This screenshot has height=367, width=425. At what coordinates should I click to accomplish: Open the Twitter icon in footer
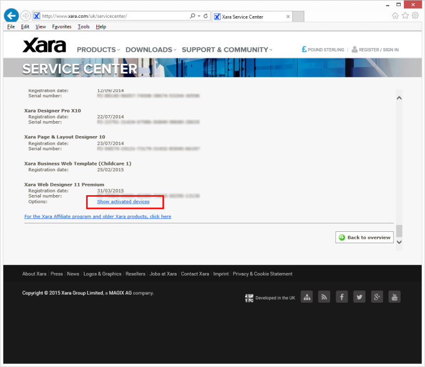tap(359, 297)
